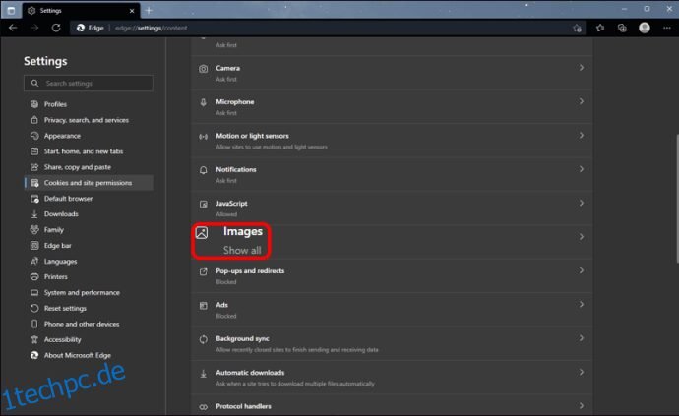Expand the Pop-ups and redirects chevron
The image size is (679, 416).
pos(582,270)
